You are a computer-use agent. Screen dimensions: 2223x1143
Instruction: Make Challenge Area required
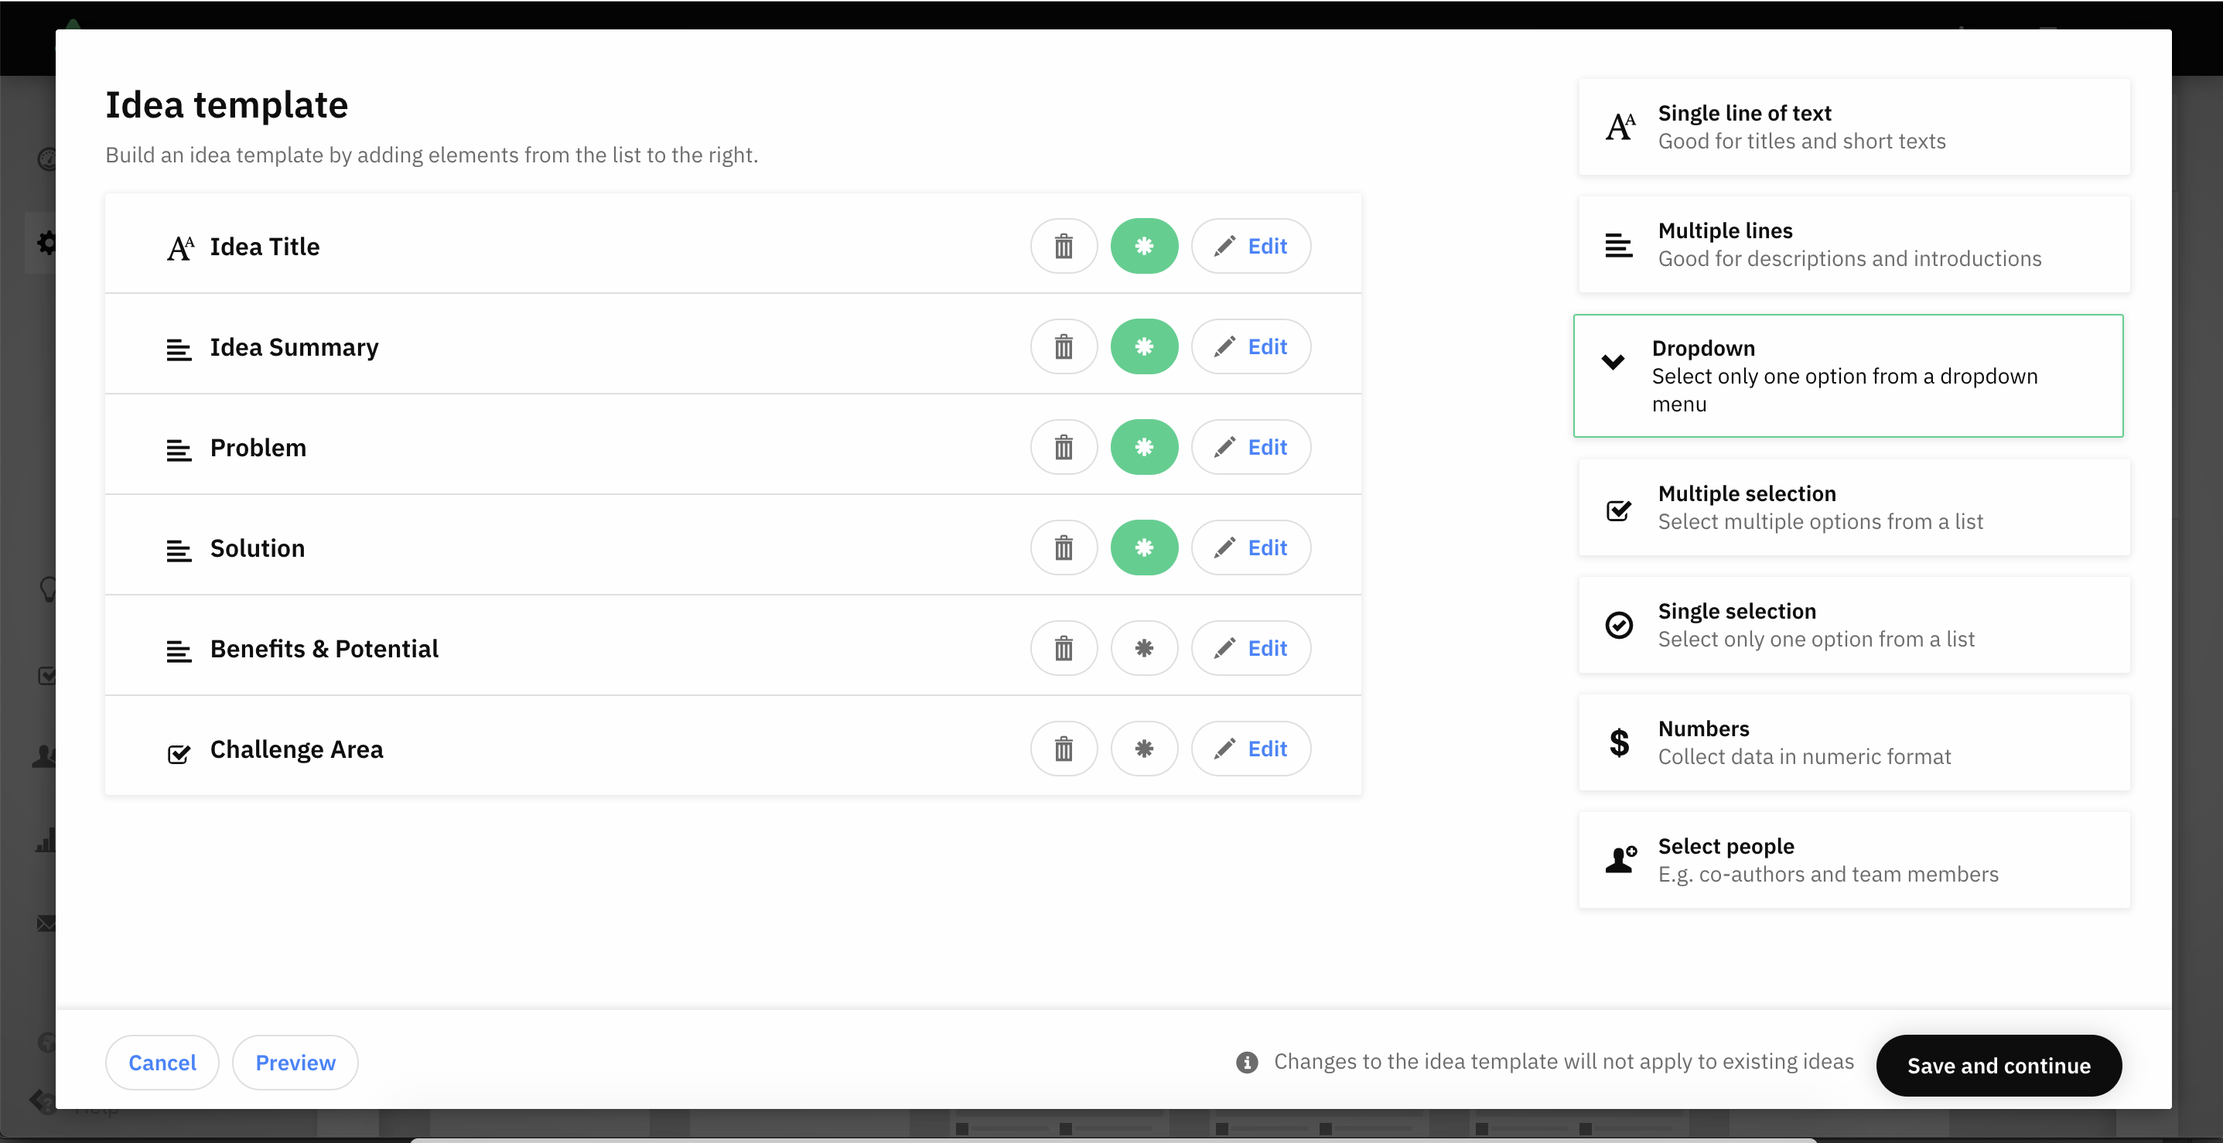1144,749
